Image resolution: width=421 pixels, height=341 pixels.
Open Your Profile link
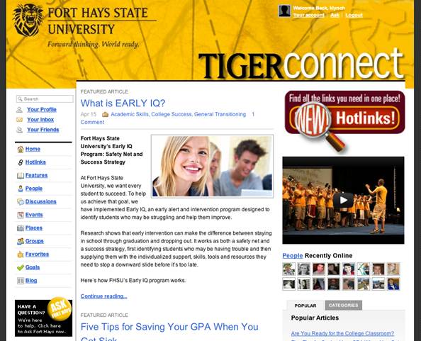click(42, 110)
